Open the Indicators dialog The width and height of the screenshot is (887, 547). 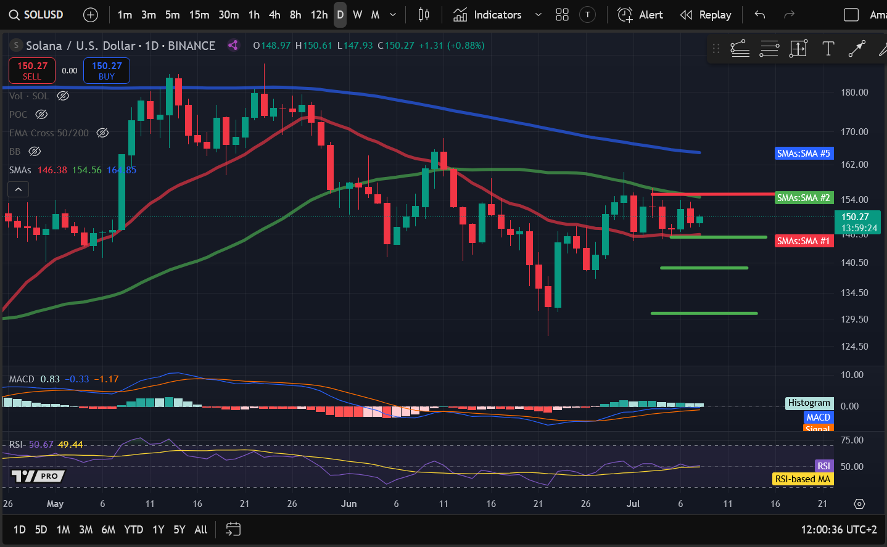pos(488,15)
